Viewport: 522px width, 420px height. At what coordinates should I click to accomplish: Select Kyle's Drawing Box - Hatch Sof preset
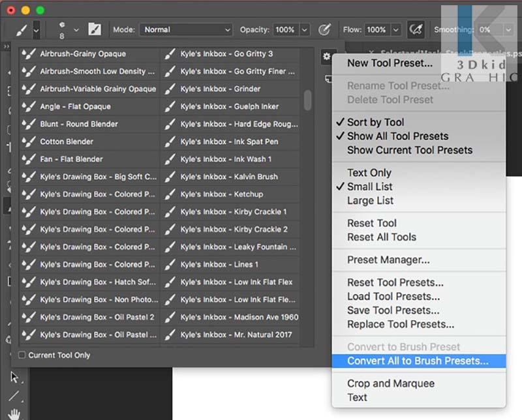point(89,282)
